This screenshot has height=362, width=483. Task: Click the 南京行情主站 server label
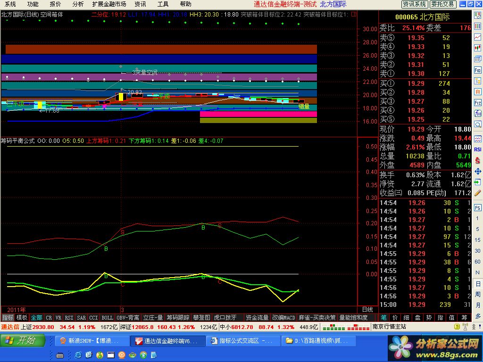click(390, 327)
